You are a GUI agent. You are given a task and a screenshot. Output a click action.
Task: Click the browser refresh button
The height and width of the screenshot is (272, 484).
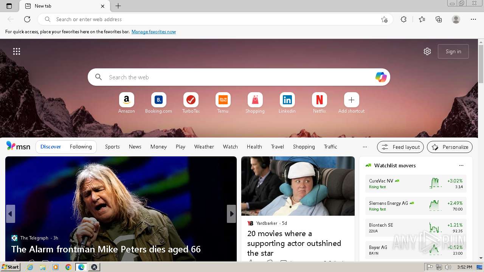(27, 19)
